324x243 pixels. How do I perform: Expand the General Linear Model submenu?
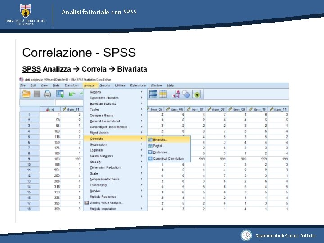point(115,121)
